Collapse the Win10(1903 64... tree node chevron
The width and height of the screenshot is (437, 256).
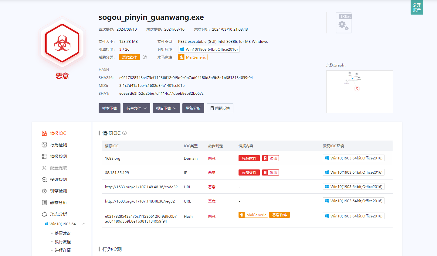pos(84,224)
